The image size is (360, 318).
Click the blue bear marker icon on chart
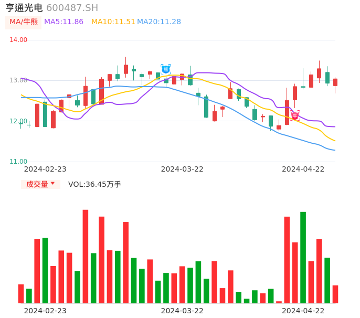[x=166, y=69]
